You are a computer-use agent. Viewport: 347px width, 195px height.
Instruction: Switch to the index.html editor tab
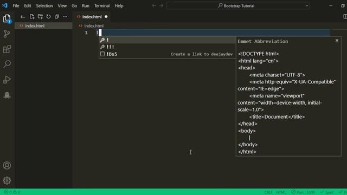92,17
